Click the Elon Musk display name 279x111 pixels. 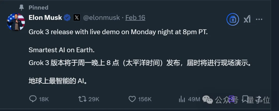[x=45, y=18]
